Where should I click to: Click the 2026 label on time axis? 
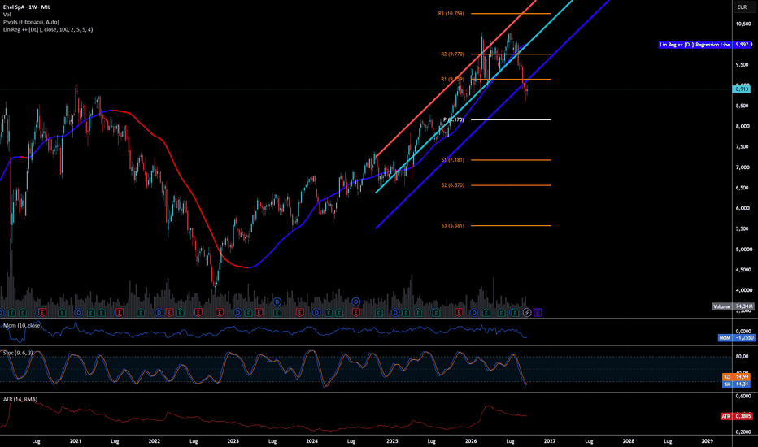point(471,441)
